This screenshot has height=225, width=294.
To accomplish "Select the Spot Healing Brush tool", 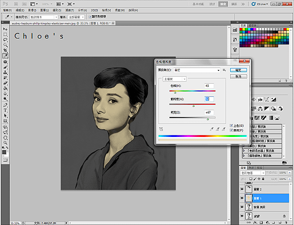I will (x=5, y=62).
